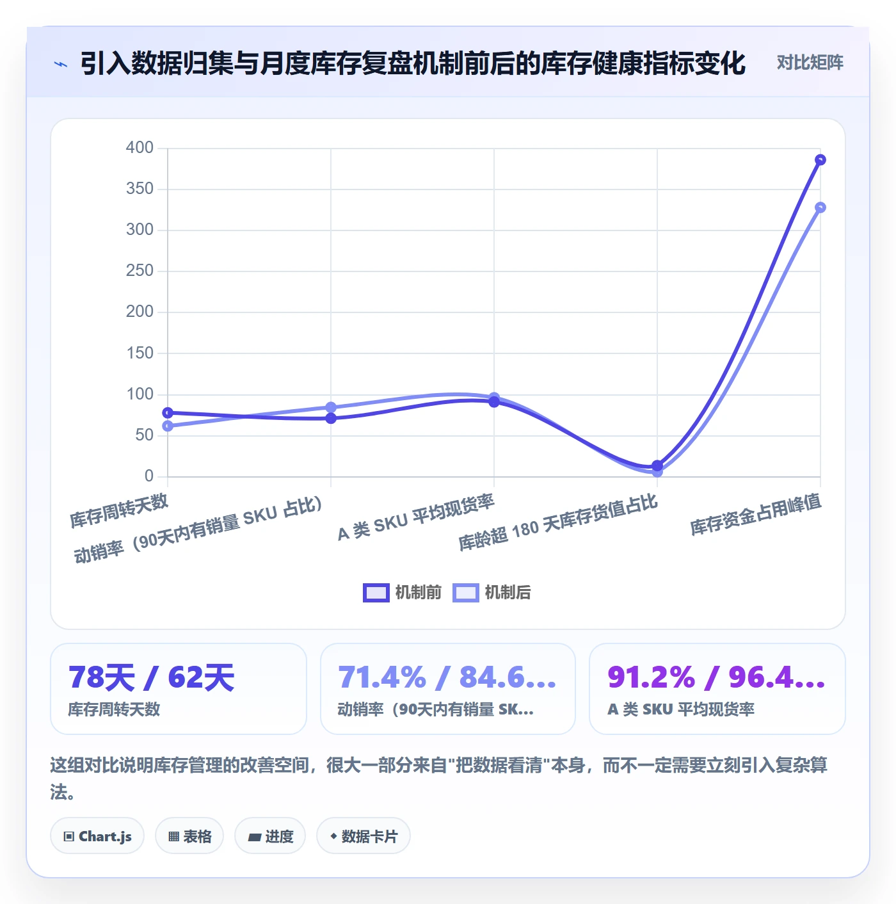896x904 pixels.
Task: Click the 机制后 data point for 动销率
Action: [331, 407]
